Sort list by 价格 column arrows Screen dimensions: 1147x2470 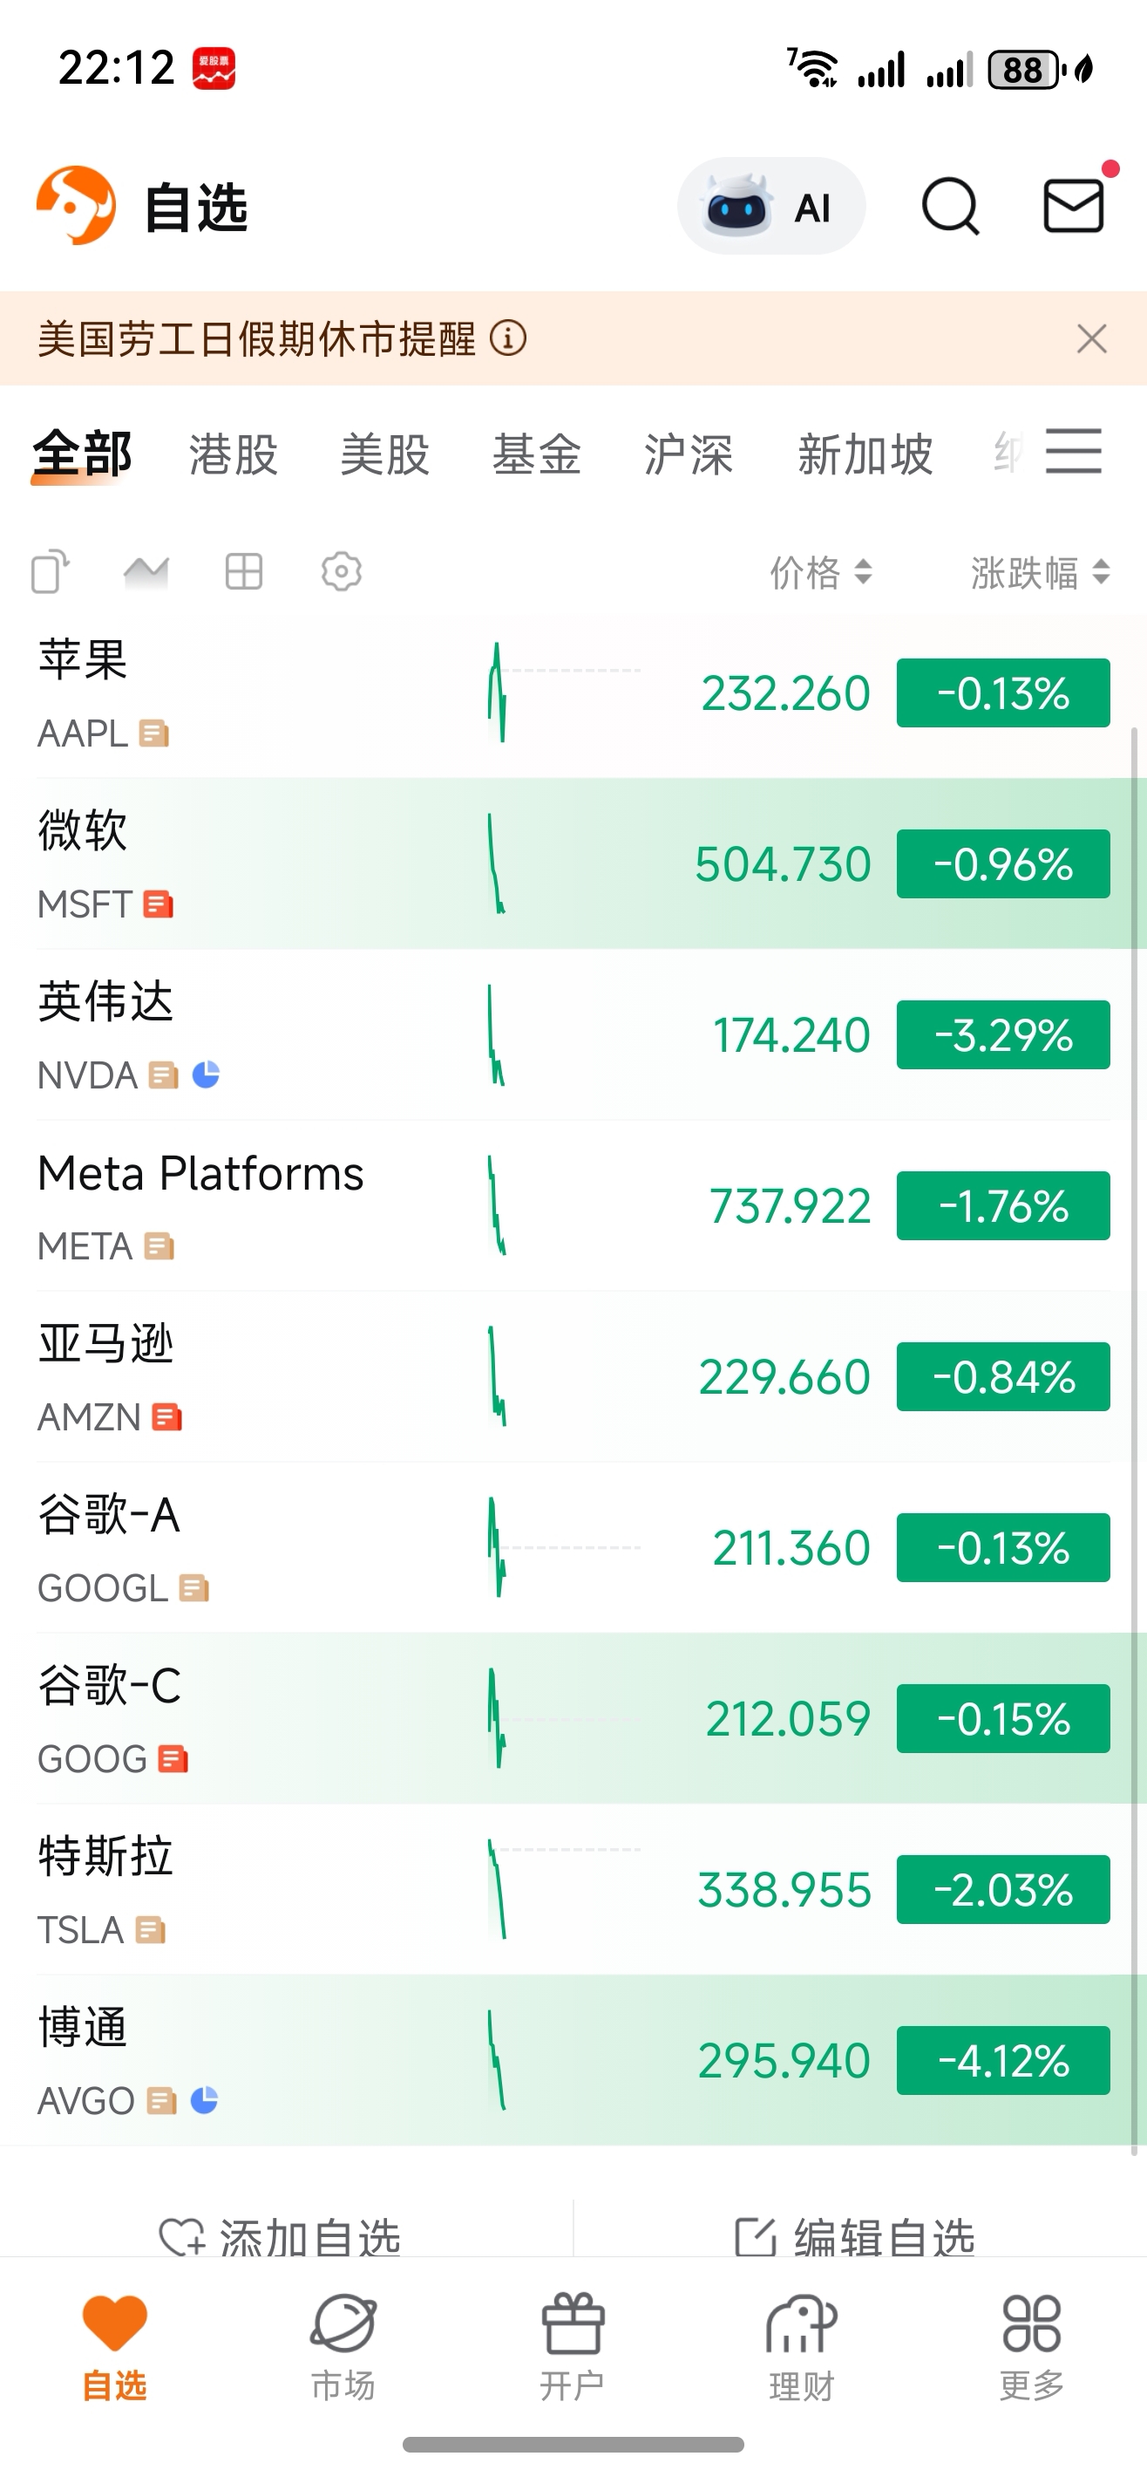tap(821, 572)
